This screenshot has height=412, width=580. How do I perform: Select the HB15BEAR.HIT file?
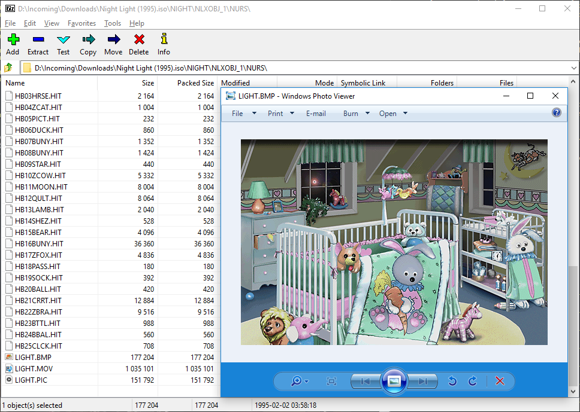click(38, 232)
